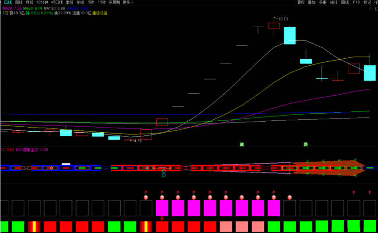Select the large cyan candle after the peak
This screenshot has width=378, height=233.
[x=290, y=36]
